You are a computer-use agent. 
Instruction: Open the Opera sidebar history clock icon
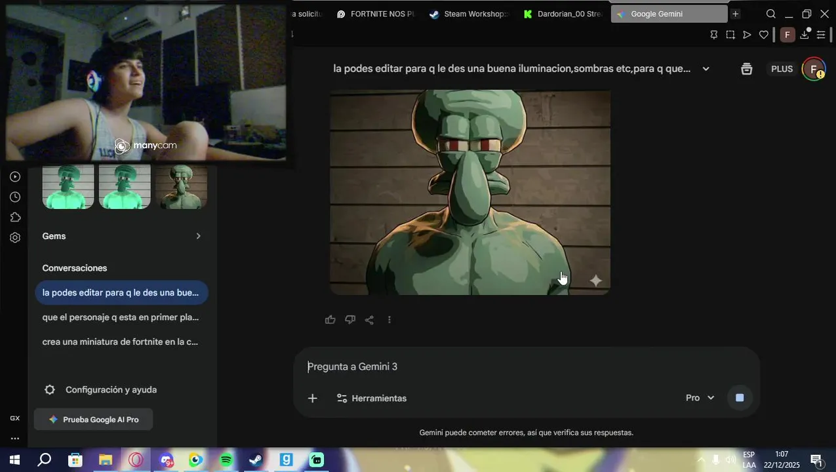coord(14,197)
